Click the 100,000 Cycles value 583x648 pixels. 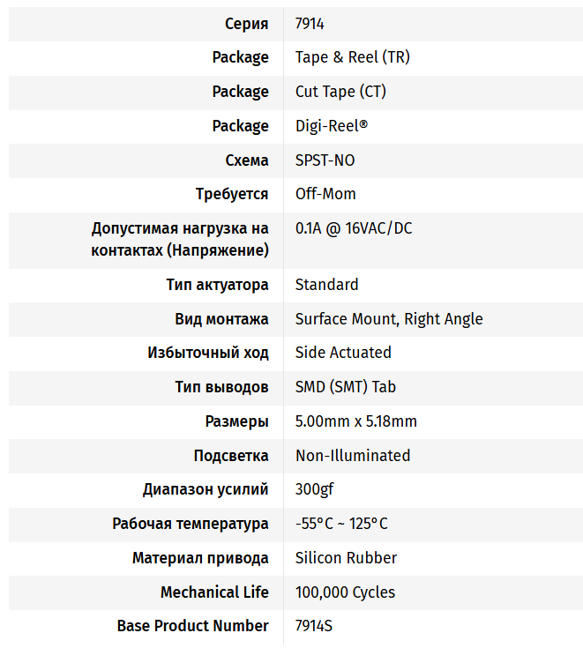[x=345, y=592]
